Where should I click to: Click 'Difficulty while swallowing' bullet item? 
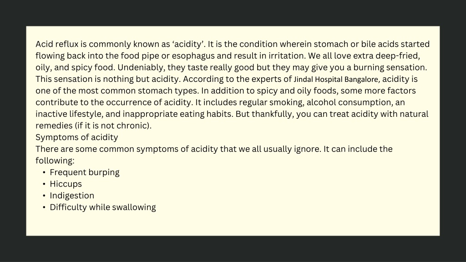[x=102, y=207]
